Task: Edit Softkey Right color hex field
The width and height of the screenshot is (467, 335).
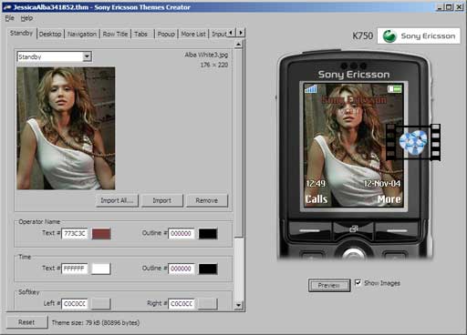Action: (x=182, y=304)
